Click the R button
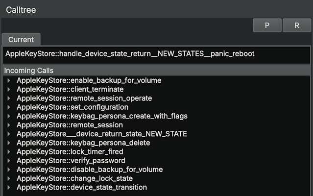Viewport: 313px width, 196px height. pyautogui.click(x=297, y=25)
